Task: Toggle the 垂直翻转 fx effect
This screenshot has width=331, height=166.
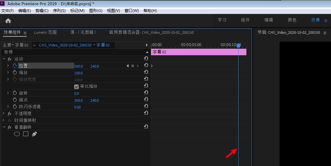Action: pos(10,127)
